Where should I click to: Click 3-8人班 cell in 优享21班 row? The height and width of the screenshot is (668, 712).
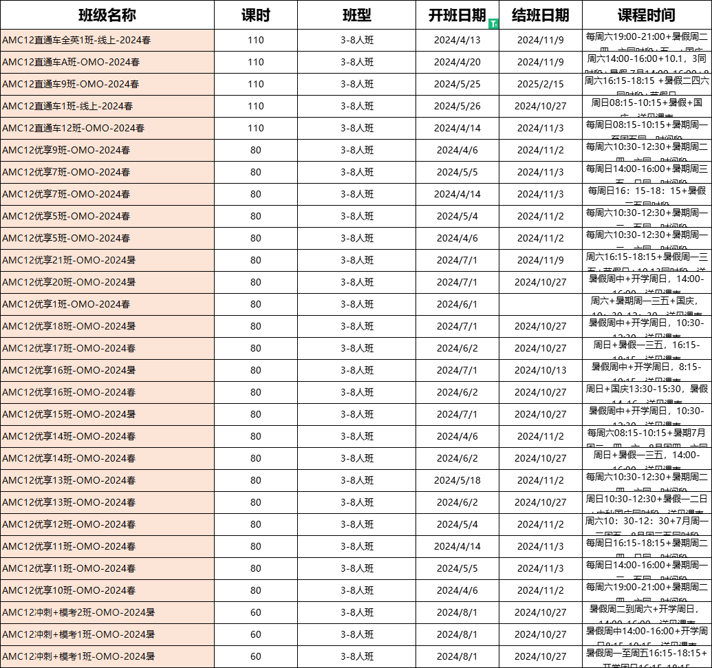(x=357, y=260)
